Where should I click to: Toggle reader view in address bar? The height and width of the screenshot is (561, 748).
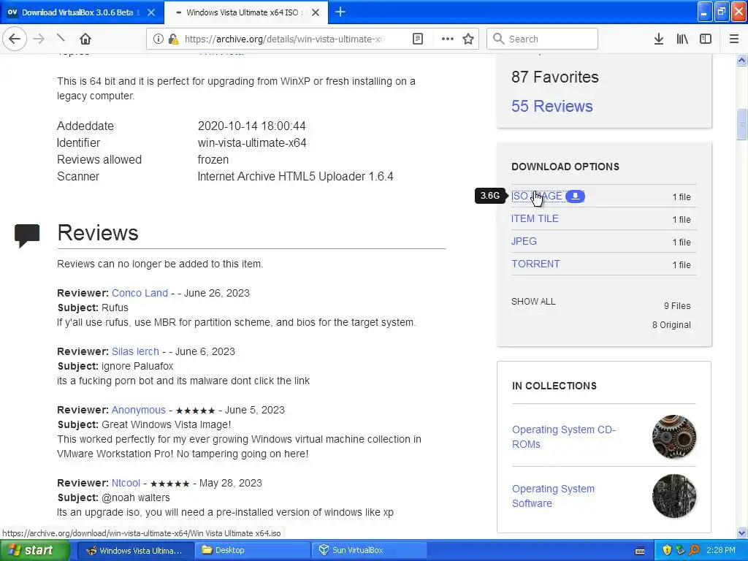point(417,39)
